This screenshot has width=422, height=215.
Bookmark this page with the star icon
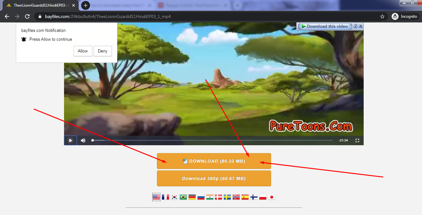(x=382, y=16)
